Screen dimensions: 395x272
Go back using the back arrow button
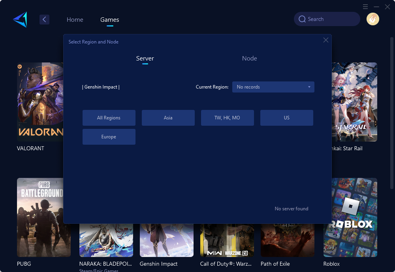tap(44, 19)
